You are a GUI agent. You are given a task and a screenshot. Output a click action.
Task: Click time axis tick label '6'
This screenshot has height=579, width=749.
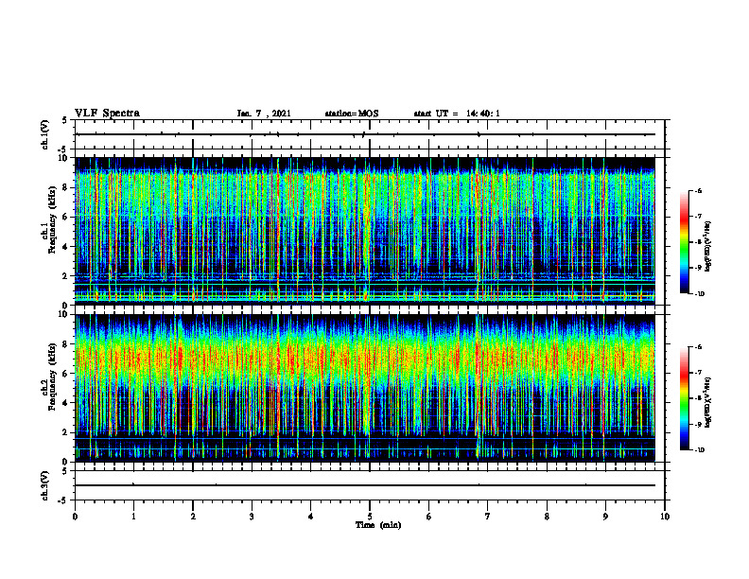point(429,517)
